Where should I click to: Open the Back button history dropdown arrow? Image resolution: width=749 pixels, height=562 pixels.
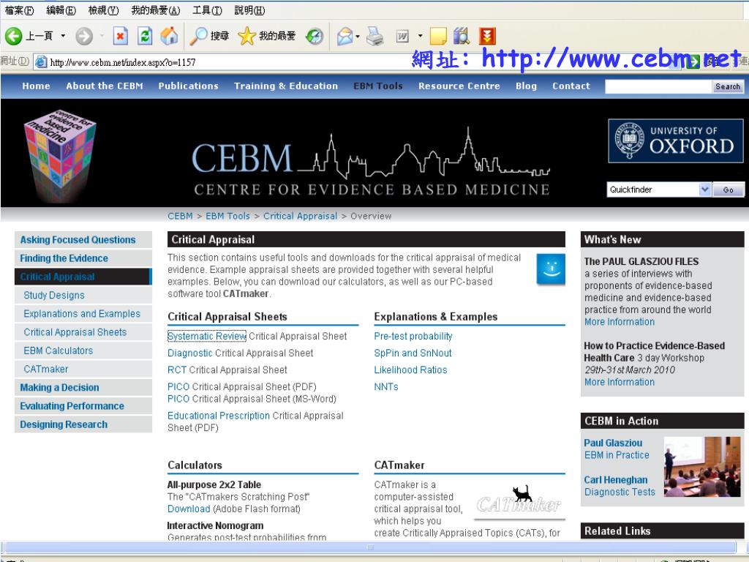point(63,36)
